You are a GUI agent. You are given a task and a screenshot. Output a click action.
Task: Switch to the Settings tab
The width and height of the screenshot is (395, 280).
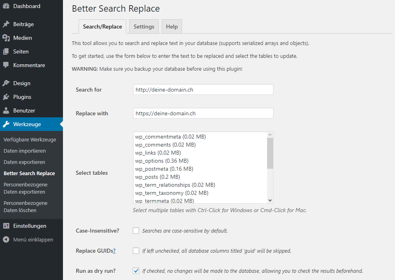[144, 27]
